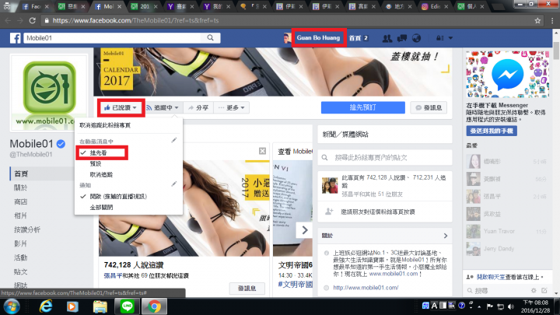Screen dimensions: 560x315
Task: Launch Internet Explorer from the taskbar
Action: 46,306
